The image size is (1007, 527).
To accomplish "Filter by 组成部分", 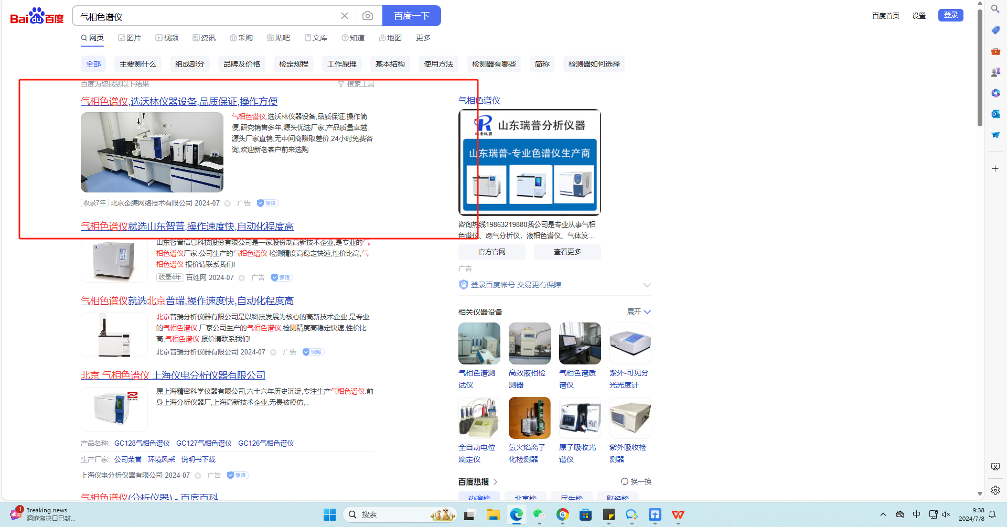I will pyautogui.click(x=190, y=64).
